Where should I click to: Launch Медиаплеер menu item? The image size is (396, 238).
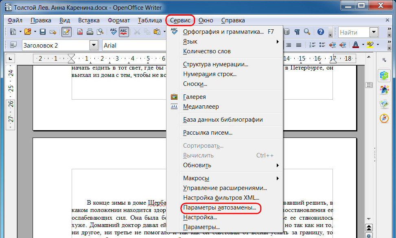[225, 107]
